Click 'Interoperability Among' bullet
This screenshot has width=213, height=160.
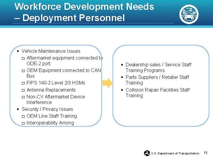pyautogui.click(x=50, y=123)
